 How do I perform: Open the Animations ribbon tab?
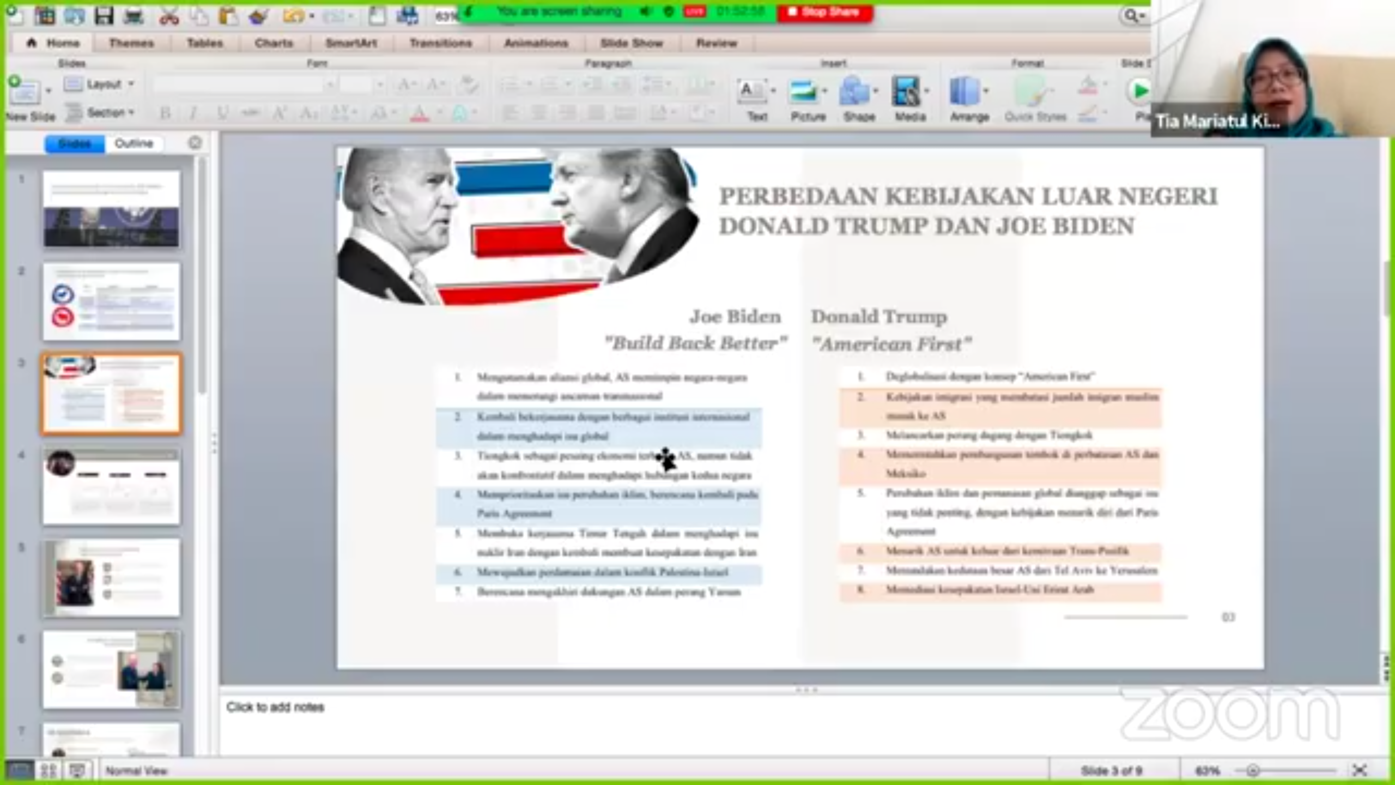tap(536, 43)
